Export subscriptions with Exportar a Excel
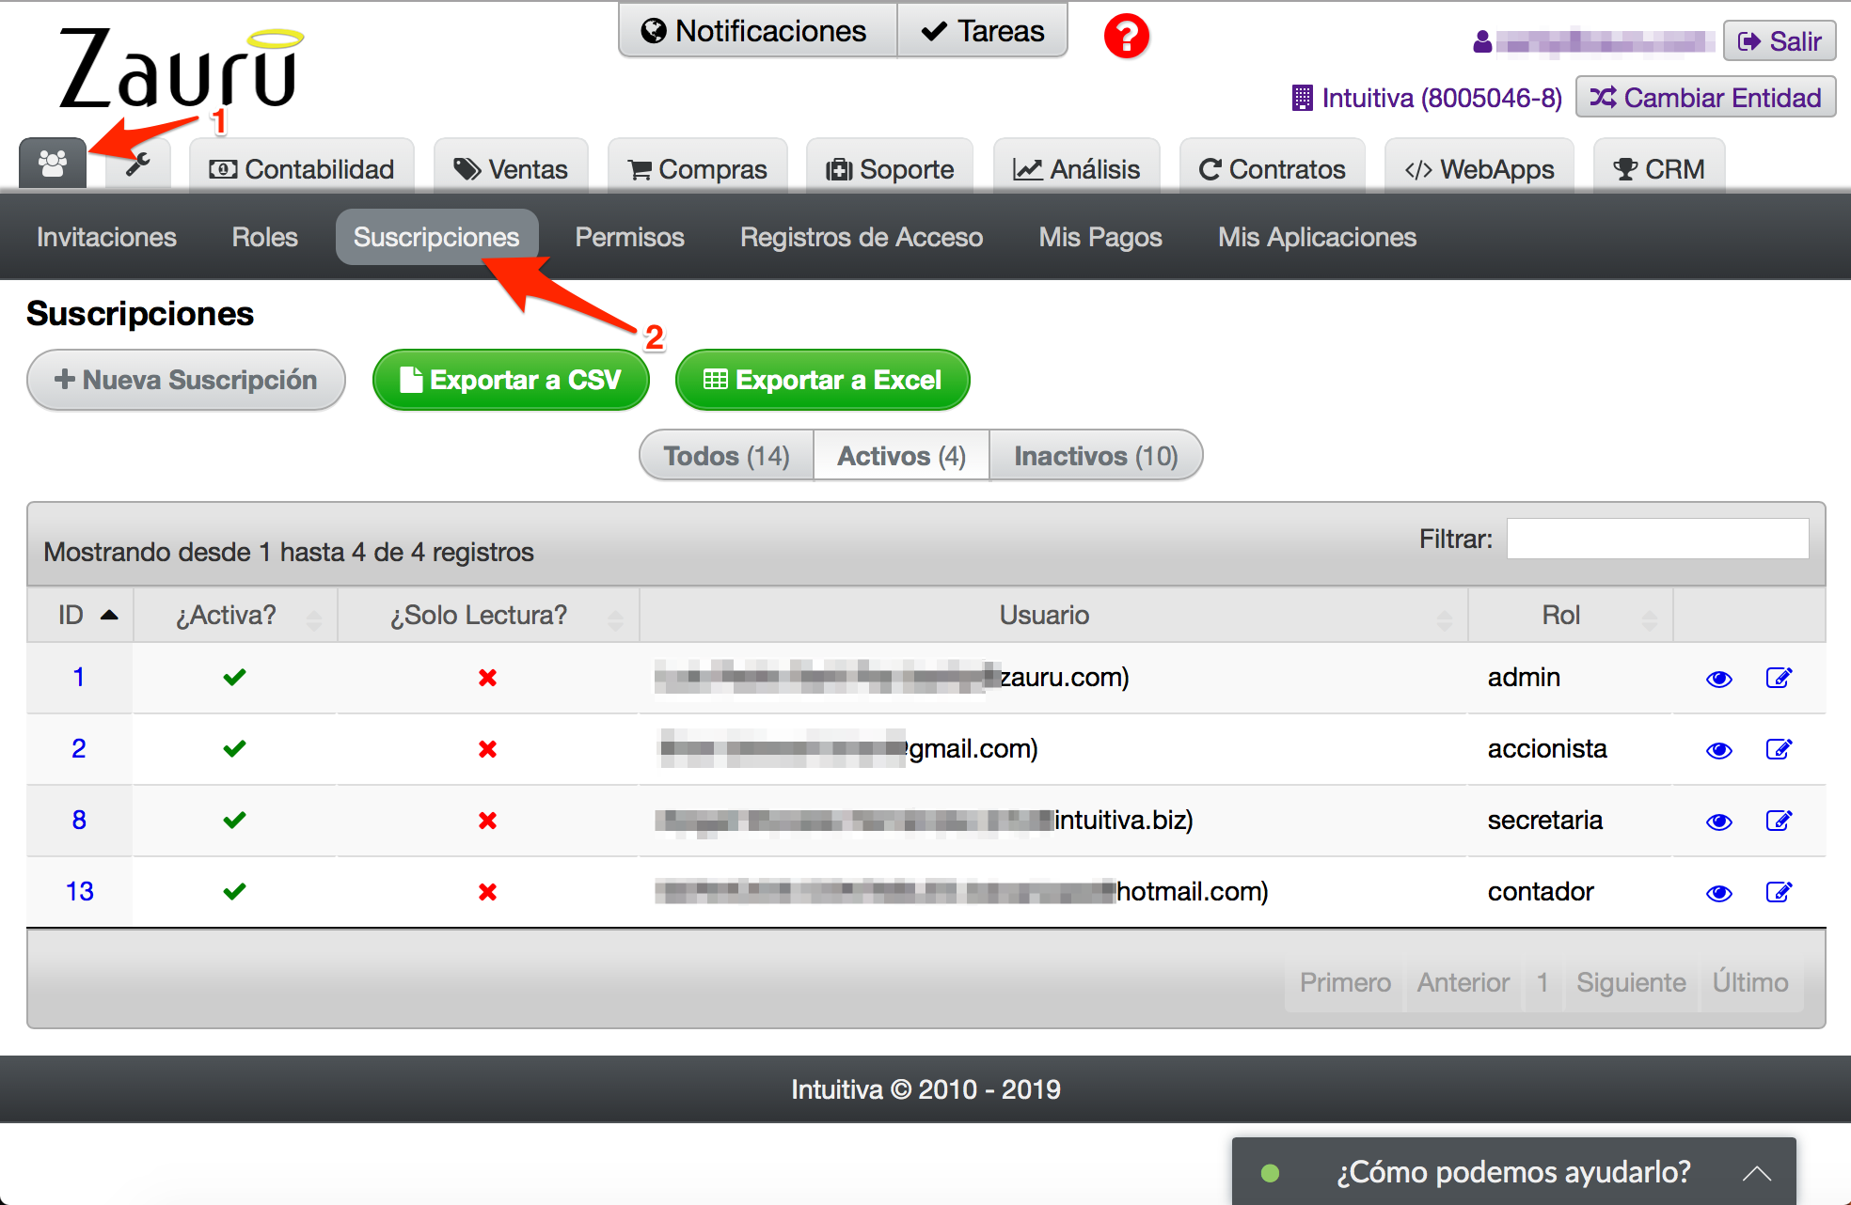Screen dimensions: 1851x1205 tap(822, 380)
